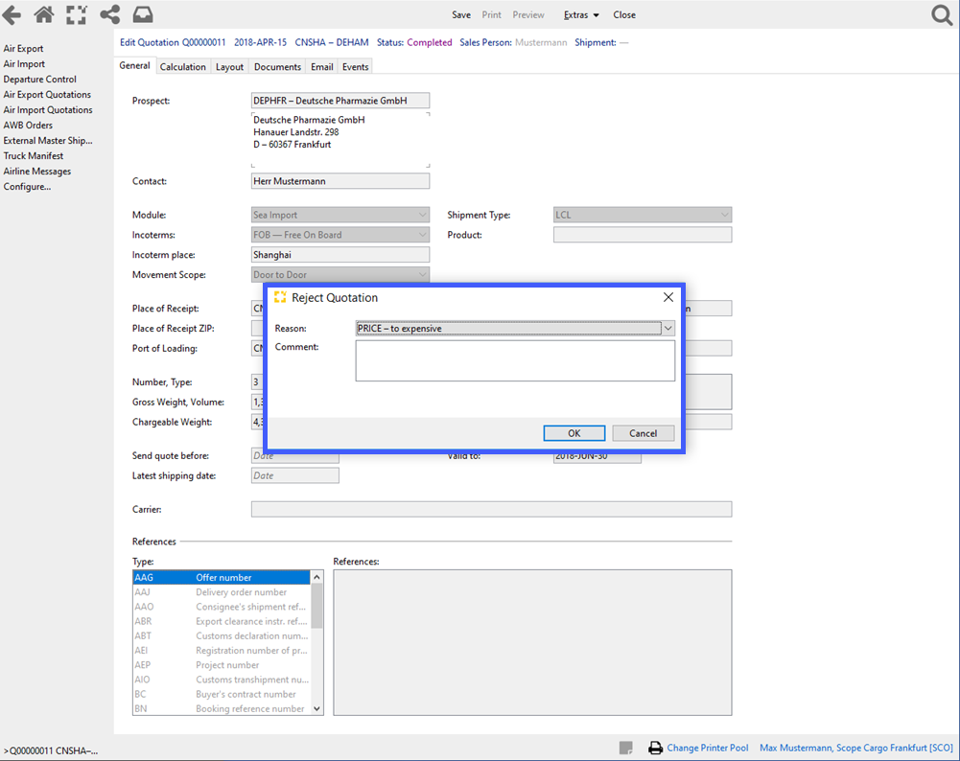
Task: Click the share icon in toolbar
Action: tap(109, 14)
